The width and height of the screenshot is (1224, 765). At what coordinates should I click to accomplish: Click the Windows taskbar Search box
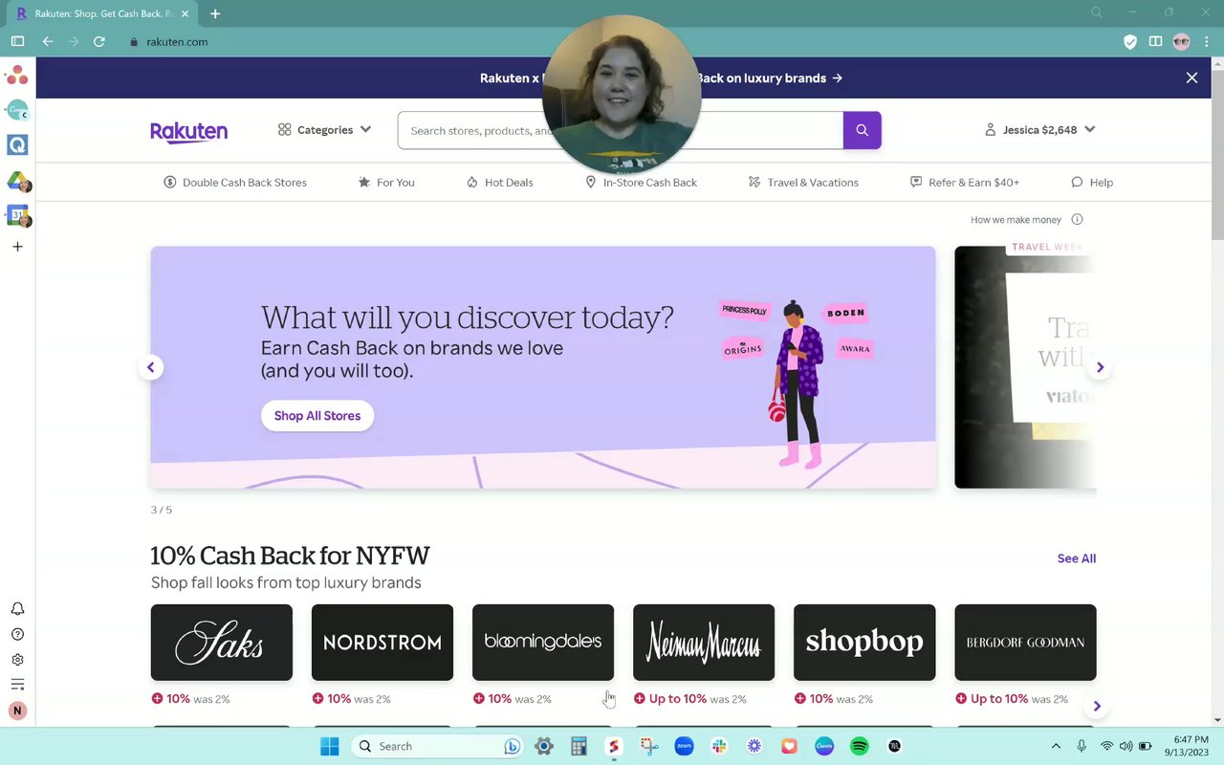436,746
